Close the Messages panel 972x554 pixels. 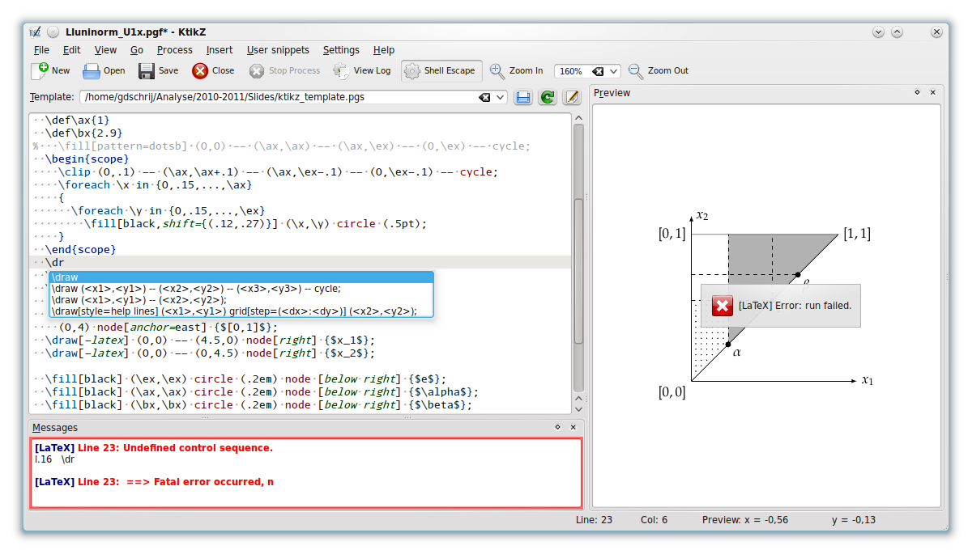pyautogui.click(x=573, y=427)
